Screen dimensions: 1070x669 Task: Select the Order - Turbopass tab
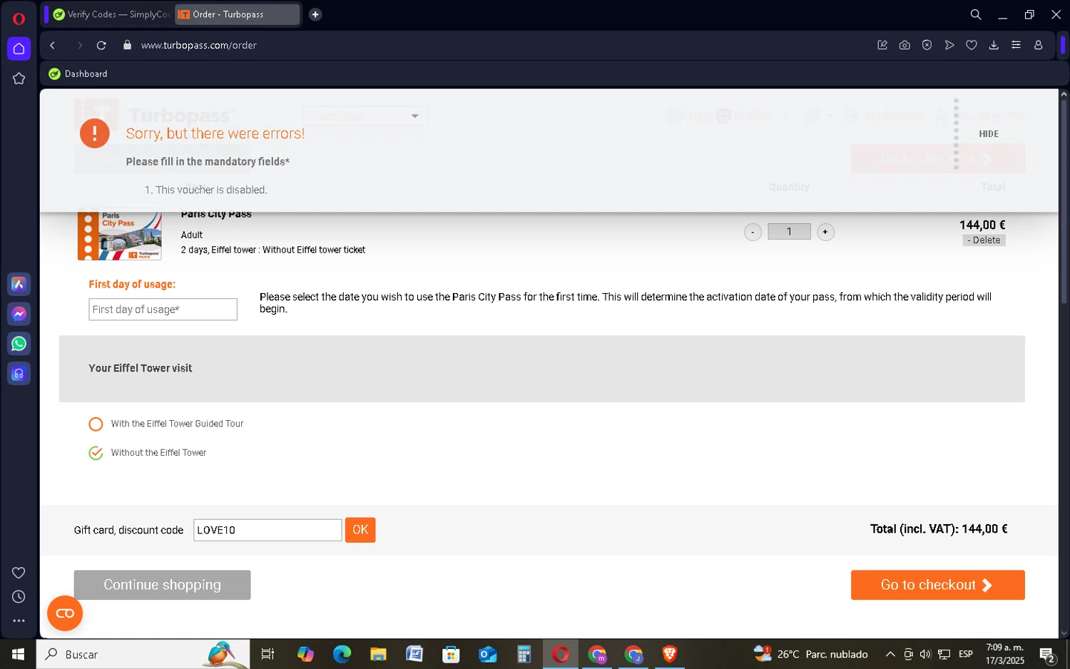[238, 14]
